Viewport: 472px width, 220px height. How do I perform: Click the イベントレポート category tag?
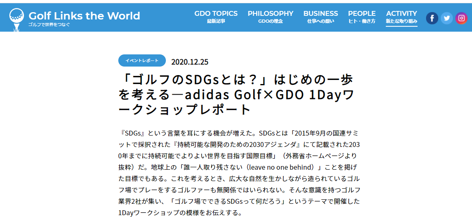click(142, 60)
